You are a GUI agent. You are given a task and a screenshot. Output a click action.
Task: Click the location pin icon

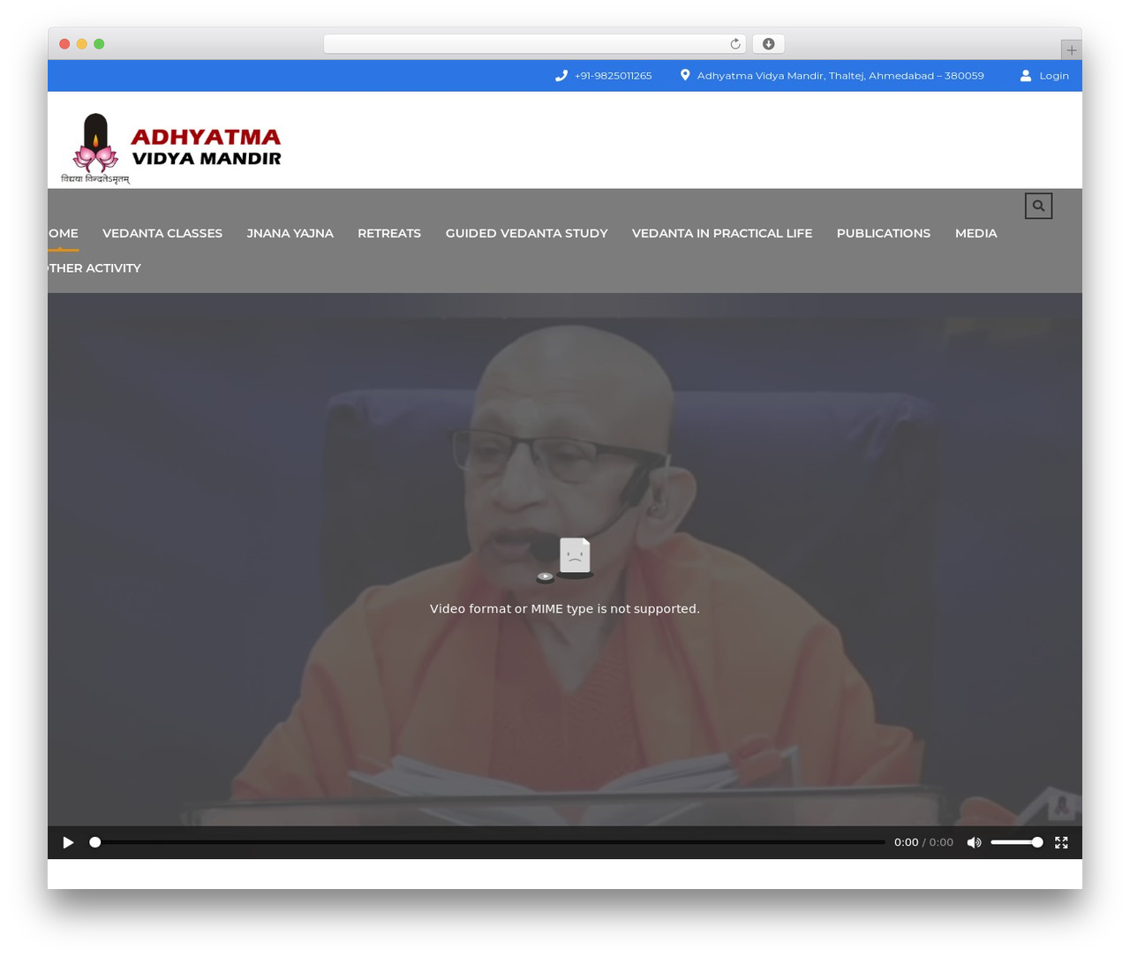[685, 75]
